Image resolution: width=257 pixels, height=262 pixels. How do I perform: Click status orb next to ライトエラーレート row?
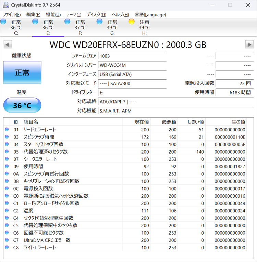[x=7, y=247]
